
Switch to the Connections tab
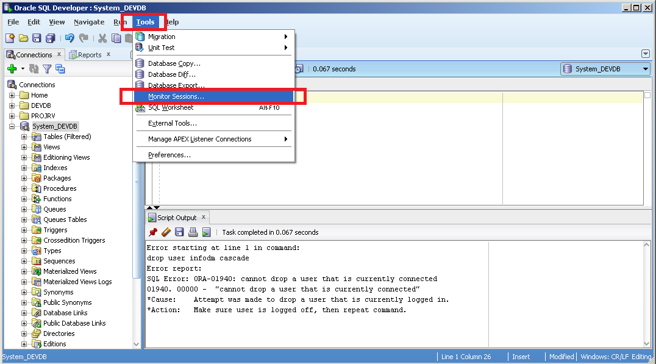tap(34, 55)
